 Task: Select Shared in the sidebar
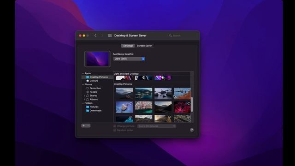(x=97, y=95)
